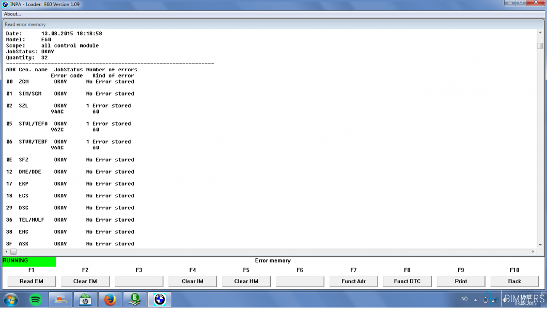The height and width of the screenshot is (310, 547).
Task: Go back with the Back button
Action: click(x=514, y=281)
